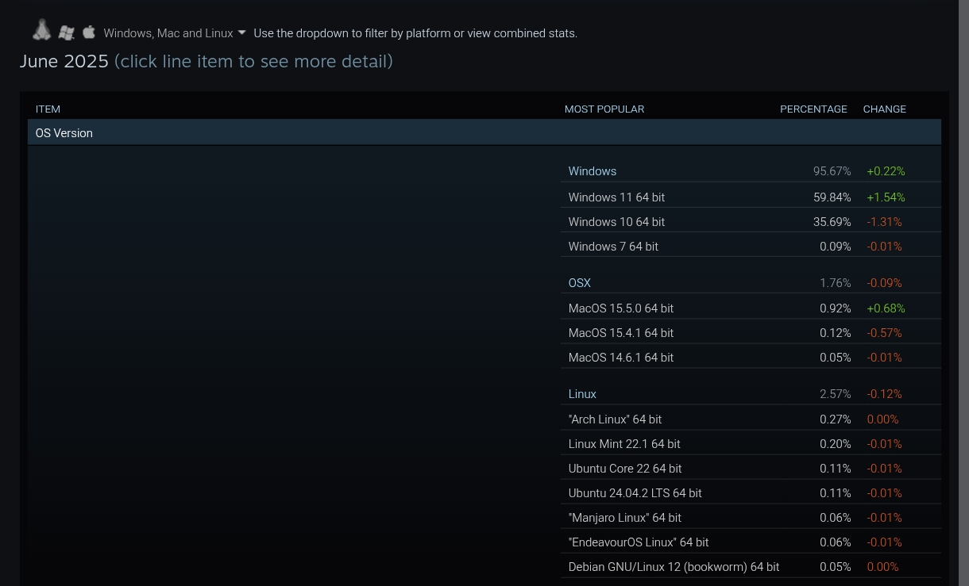
Task: Click the -0.57% change value
Action: [884, 332]
